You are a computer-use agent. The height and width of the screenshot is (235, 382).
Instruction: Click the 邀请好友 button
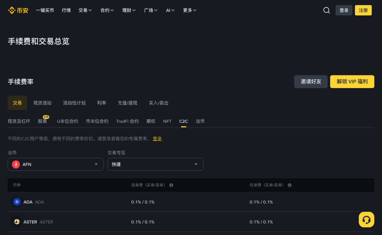pos(311,82)
